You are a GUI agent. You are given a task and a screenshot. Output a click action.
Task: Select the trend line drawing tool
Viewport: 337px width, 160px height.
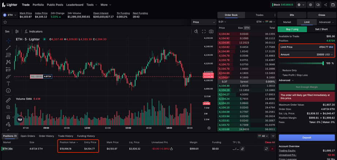point(8,47)
